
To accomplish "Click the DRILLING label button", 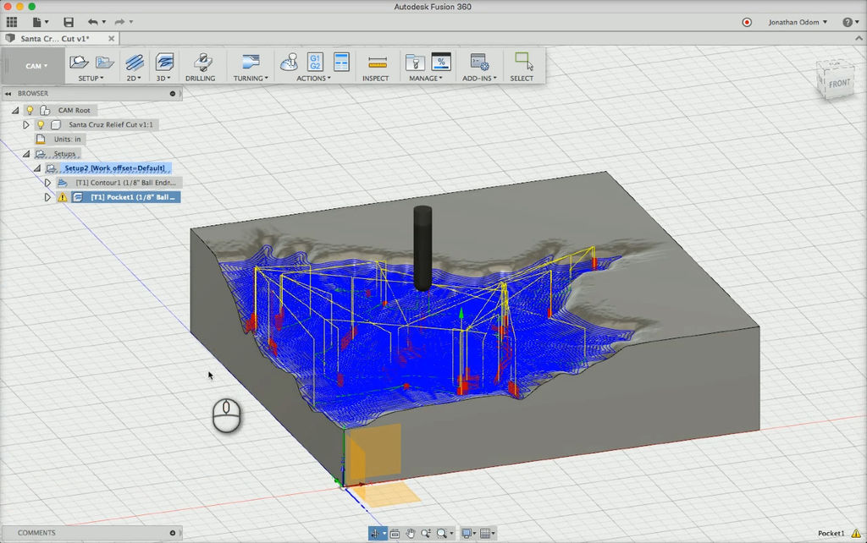I will click(x=200, y=79).
